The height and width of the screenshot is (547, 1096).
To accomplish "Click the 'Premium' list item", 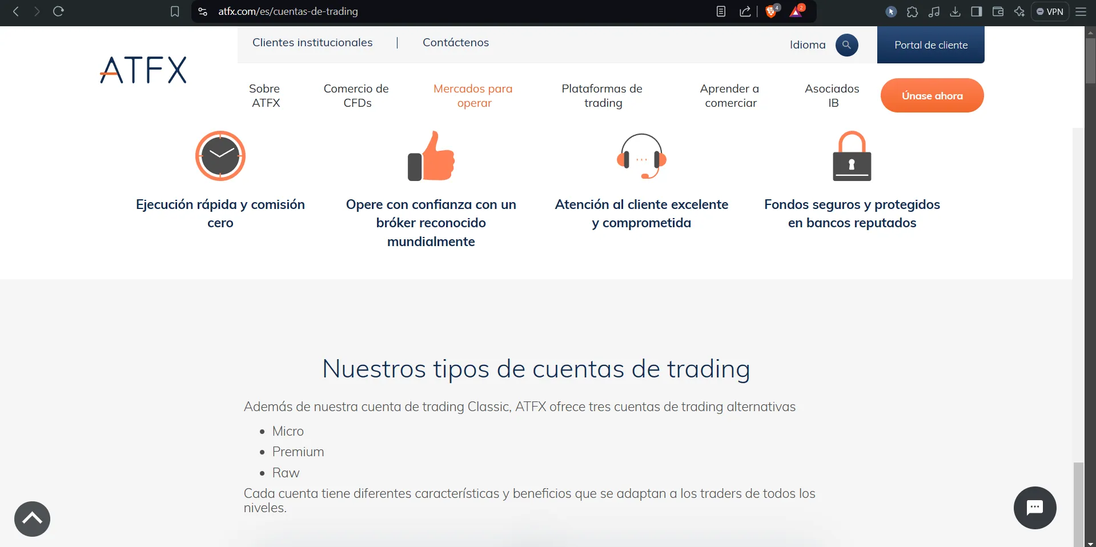I will (x=298, y=452).
